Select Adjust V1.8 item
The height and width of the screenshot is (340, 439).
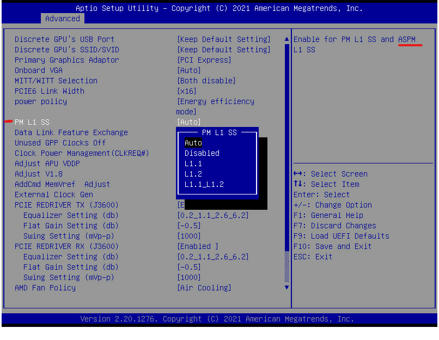[x=39, y=174]
